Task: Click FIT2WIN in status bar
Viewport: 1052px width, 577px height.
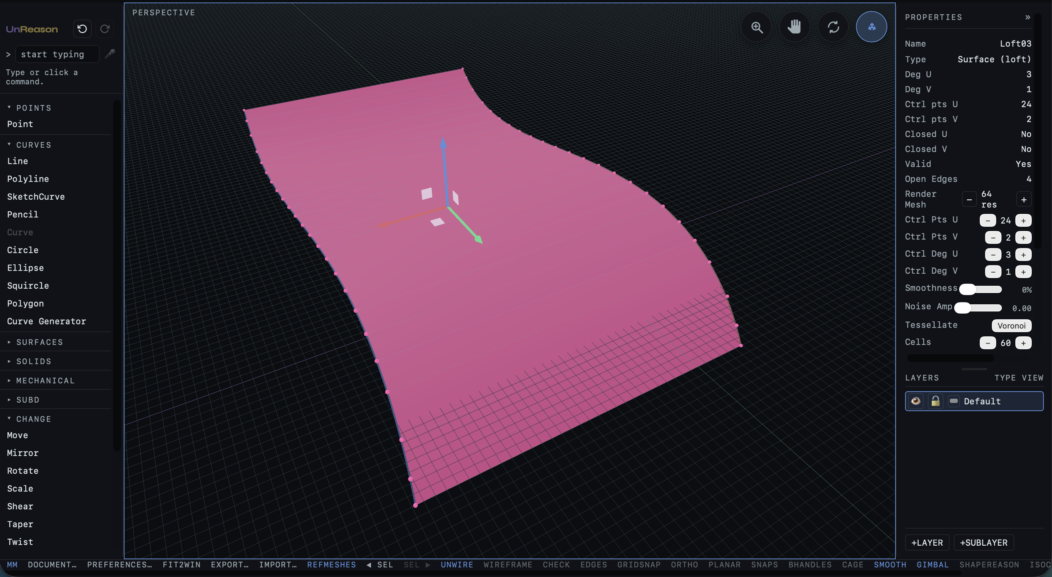Action: (181, 564)
